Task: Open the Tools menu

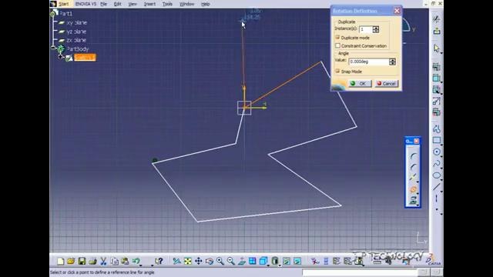Action: (x=167, y=4)
